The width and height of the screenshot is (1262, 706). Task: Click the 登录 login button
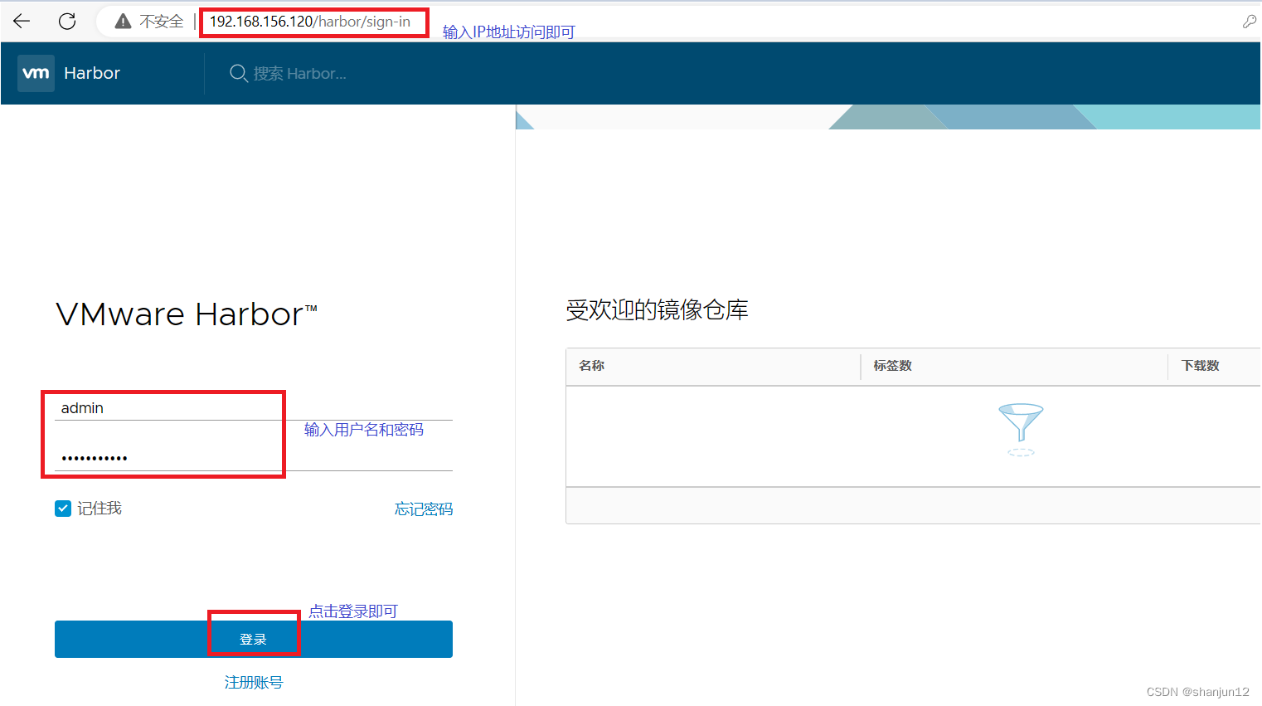click(x=254, y=639)
